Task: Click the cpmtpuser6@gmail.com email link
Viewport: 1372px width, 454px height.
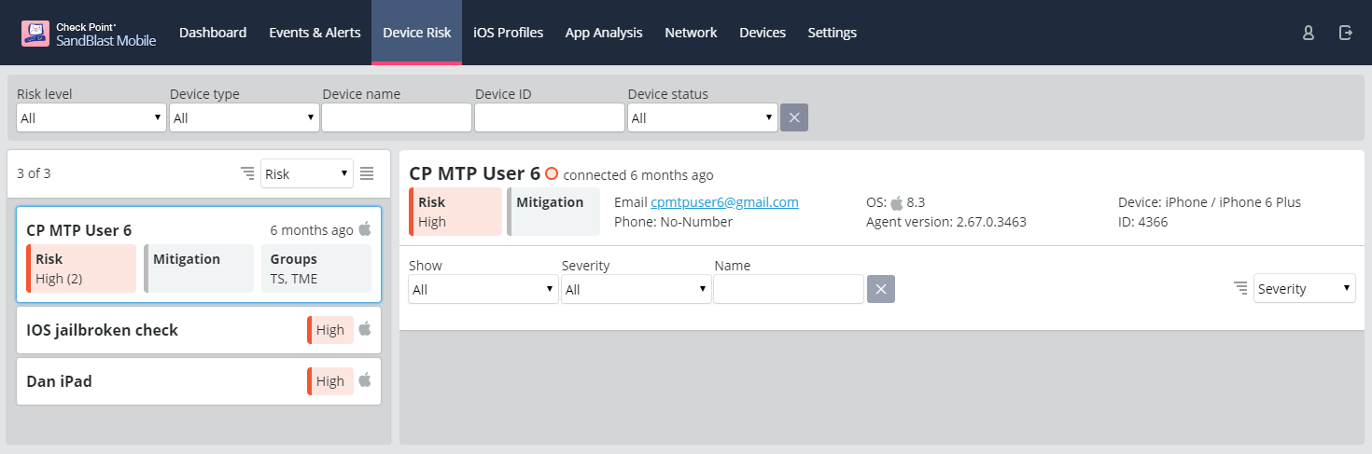Action: point(724,202)
